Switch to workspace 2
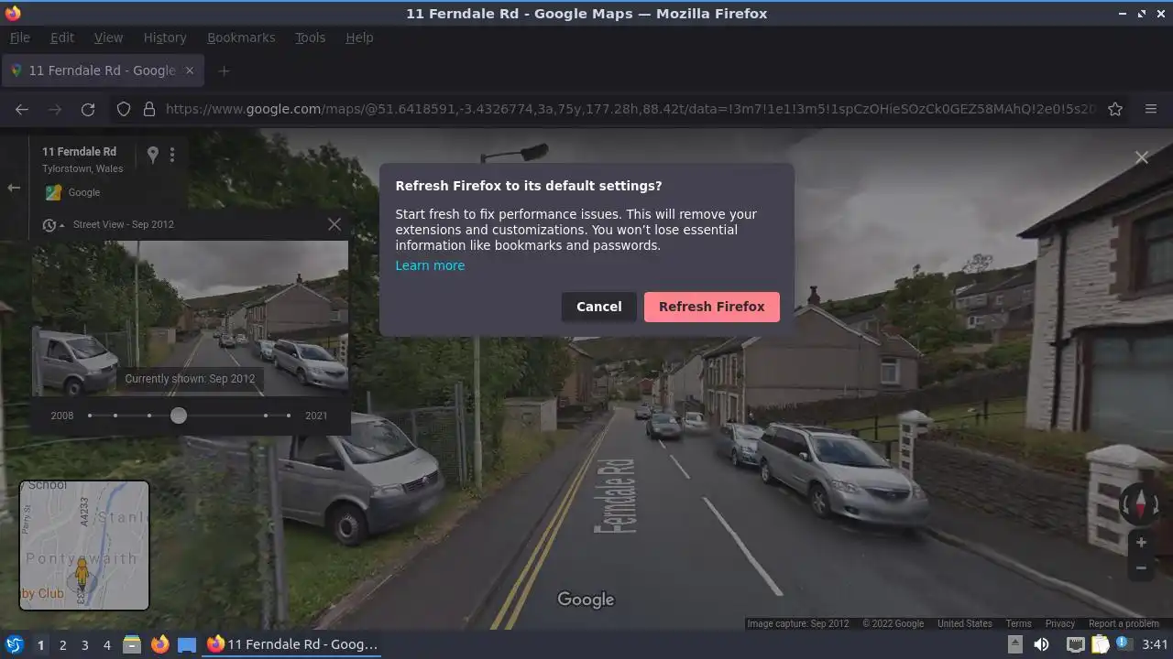This screenshot has height=659, width=1173. coord(62,644)
